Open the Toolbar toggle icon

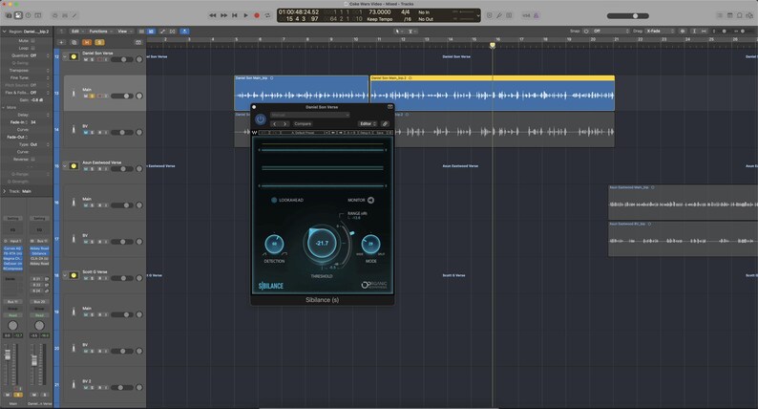(37, 15)
